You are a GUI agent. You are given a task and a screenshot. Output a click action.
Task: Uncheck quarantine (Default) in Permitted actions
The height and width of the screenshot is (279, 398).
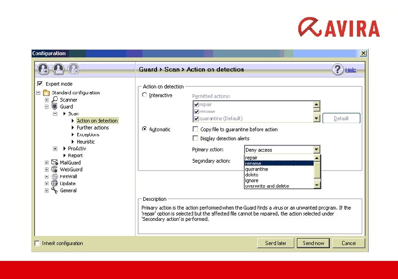coord(196,118)
